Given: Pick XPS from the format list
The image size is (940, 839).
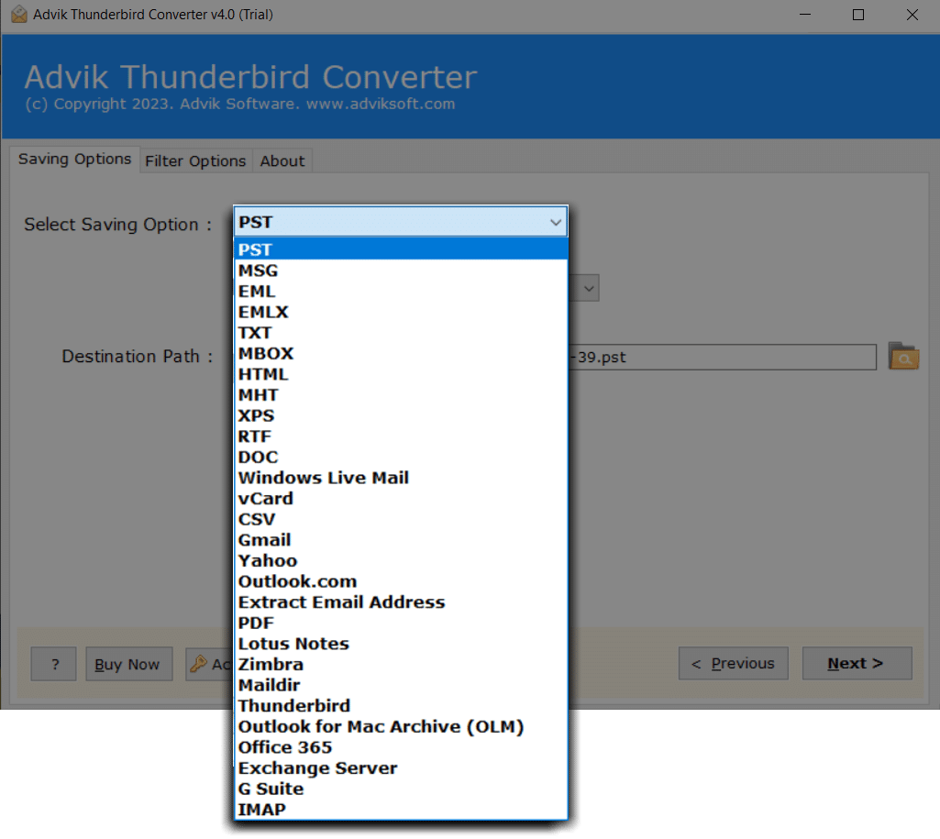Looking at the screenshot, I should pyautogui.click(x=401, y=415).
